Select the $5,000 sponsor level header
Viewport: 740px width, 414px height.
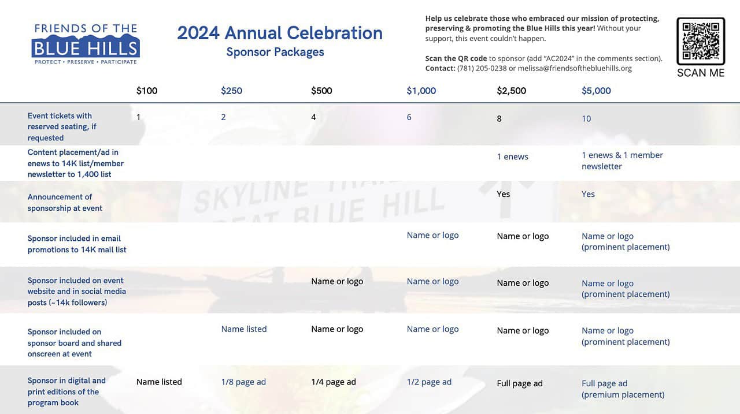(596, 91)
